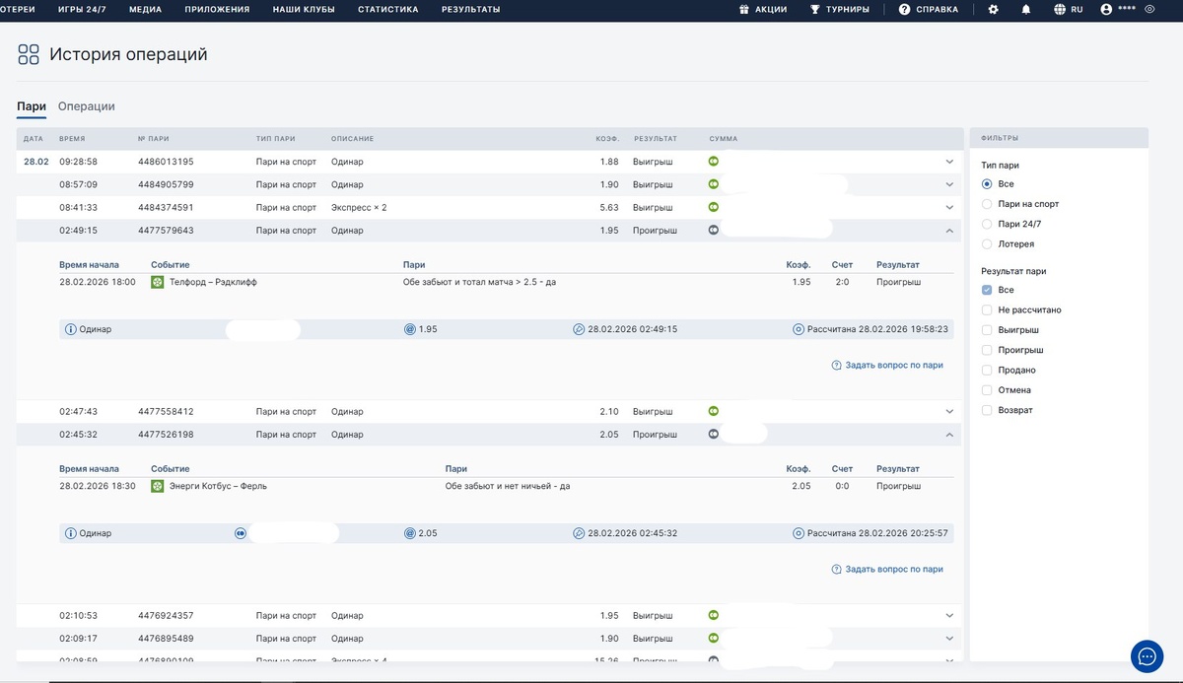Click info icon beside Одинар for Котбус bet
This screenshot has height=683, width=1183.
pyautogui.click(x=71, y=533)
